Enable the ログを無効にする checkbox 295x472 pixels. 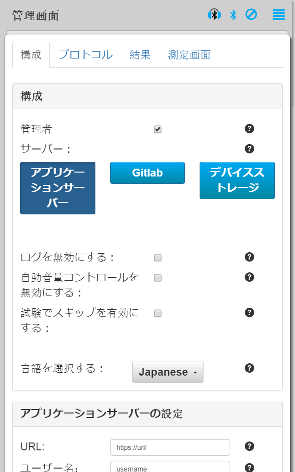pyautogui.click(x=158, y=258)
